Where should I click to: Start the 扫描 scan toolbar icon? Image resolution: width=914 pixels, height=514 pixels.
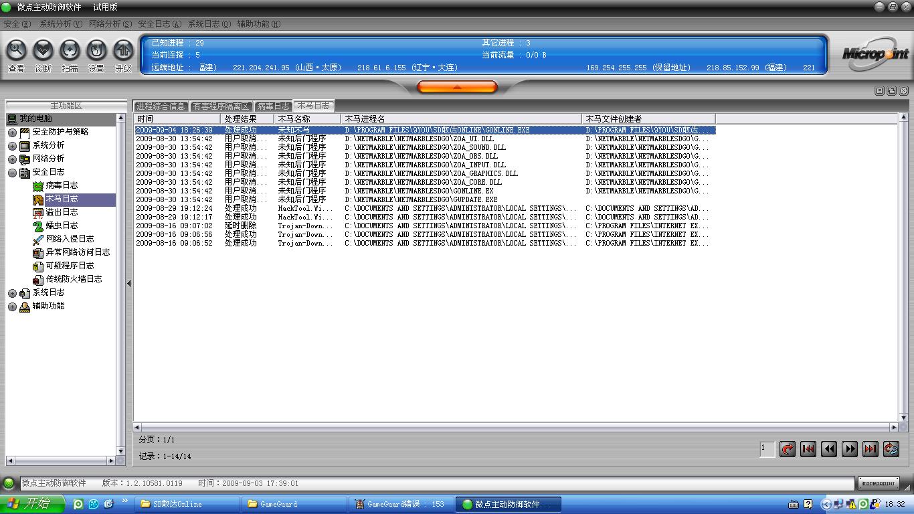tap(70, 50)
